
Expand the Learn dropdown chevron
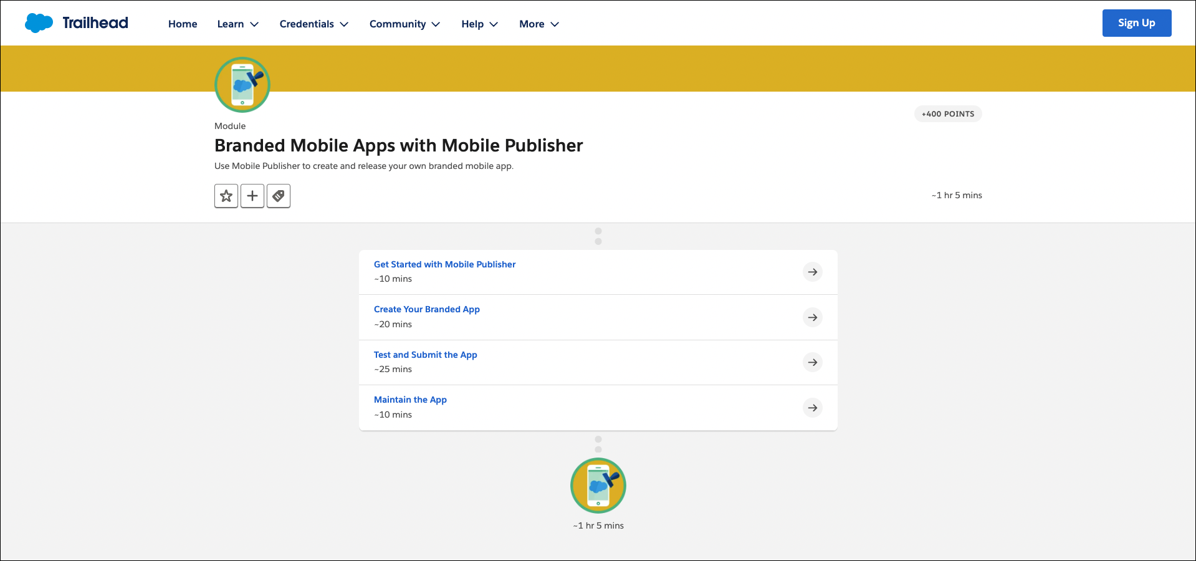tap(254, 24)
